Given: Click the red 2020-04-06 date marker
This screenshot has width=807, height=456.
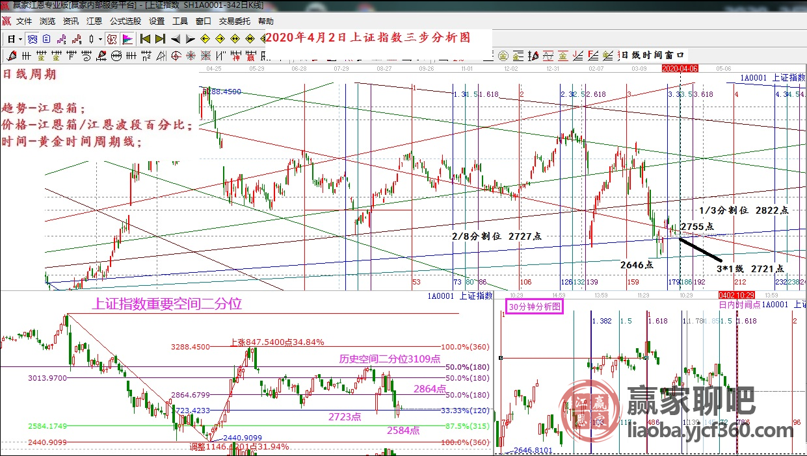Looking at the screenshot, I should click(x=680, y=68).
